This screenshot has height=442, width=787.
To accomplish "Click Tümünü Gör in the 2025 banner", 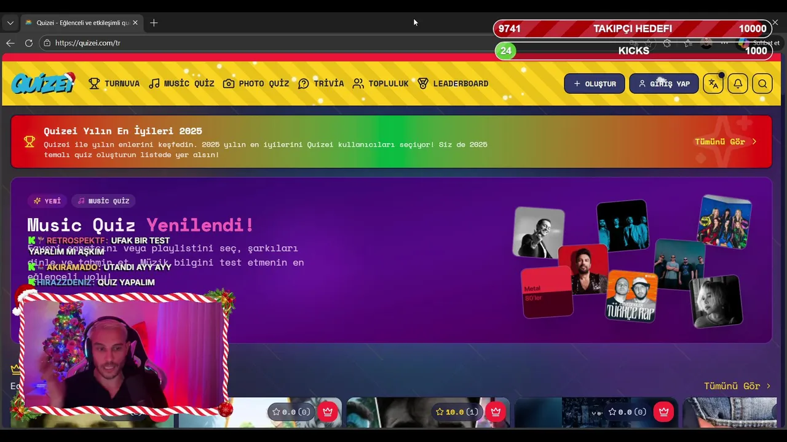I will (x=726, y=142).
